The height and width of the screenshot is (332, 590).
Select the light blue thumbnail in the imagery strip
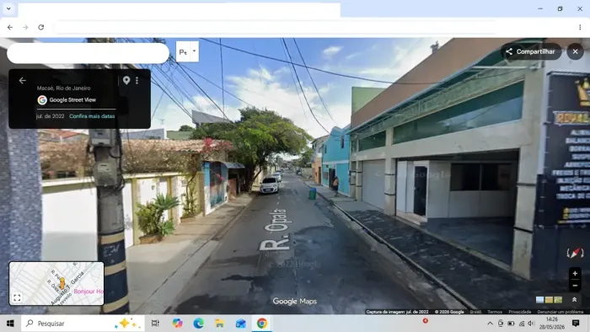(x=540, y=300)
